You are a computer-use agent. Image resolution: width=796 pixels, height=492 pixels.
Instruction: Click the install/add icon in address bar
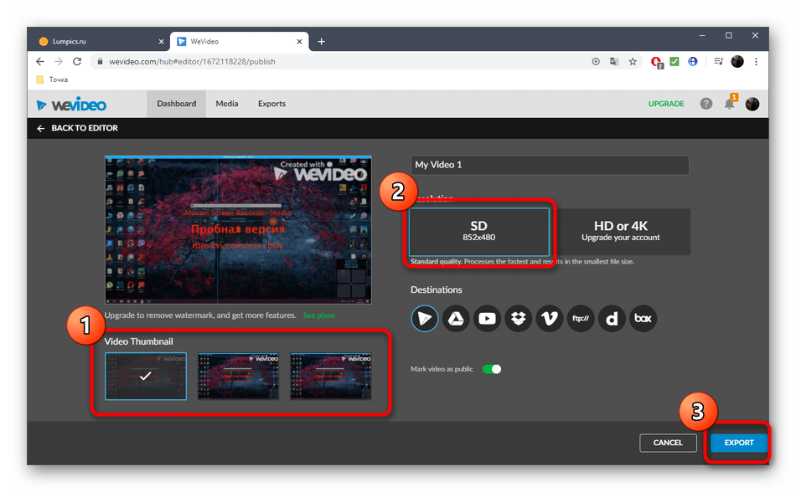tap(596, 61)
